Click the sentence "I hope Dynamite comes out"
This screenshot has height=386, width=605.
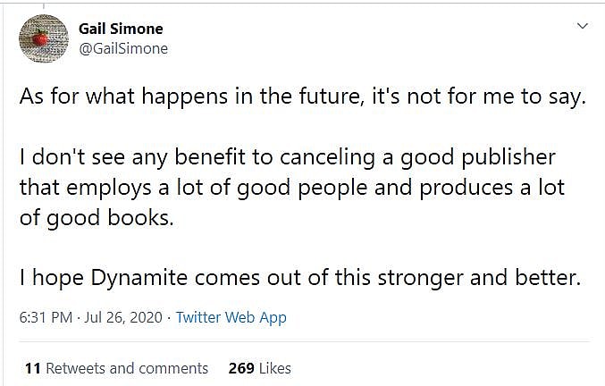(300, 278)
